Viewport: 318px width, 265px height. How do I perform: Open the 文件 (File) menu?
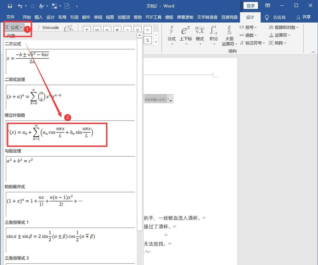coord(11,17)
